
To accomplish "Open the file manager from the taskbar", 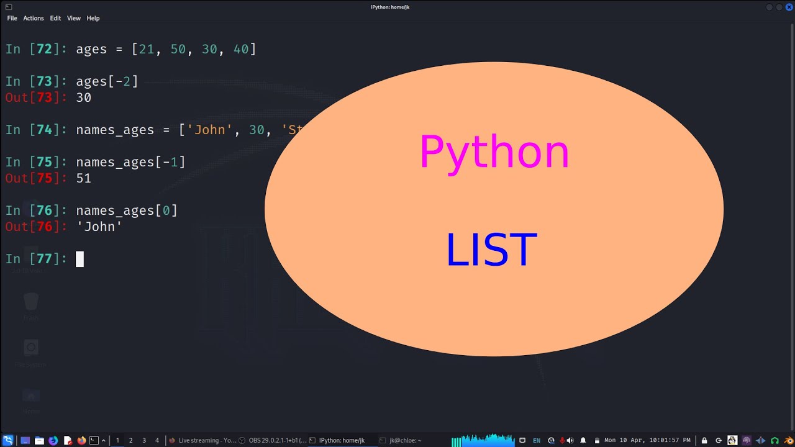I will tap(39, 440).
